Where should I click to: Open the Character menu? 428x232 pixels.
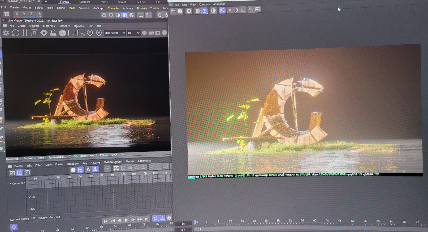coord(114,8)
